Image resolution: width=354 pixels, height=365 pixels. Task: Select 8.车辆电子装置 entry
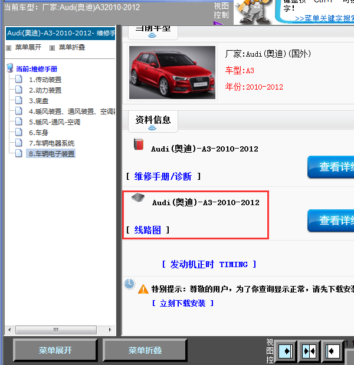coord(51,154)
